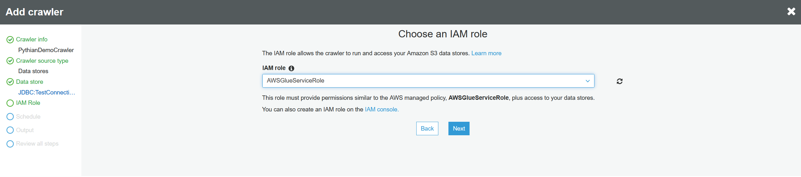Go to the Crawler info step
801x177 pixels.
tap(32, 40)
